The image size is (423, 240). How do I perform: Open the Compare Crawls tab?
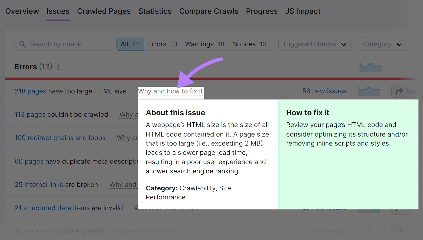[x=208, y=11]
